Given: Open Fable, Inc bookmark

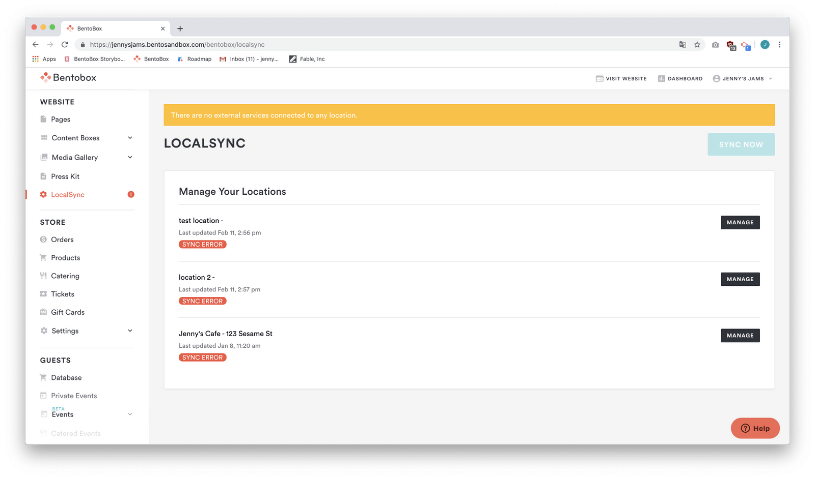Looking at the screenshot, I should [x=307, y=59].
